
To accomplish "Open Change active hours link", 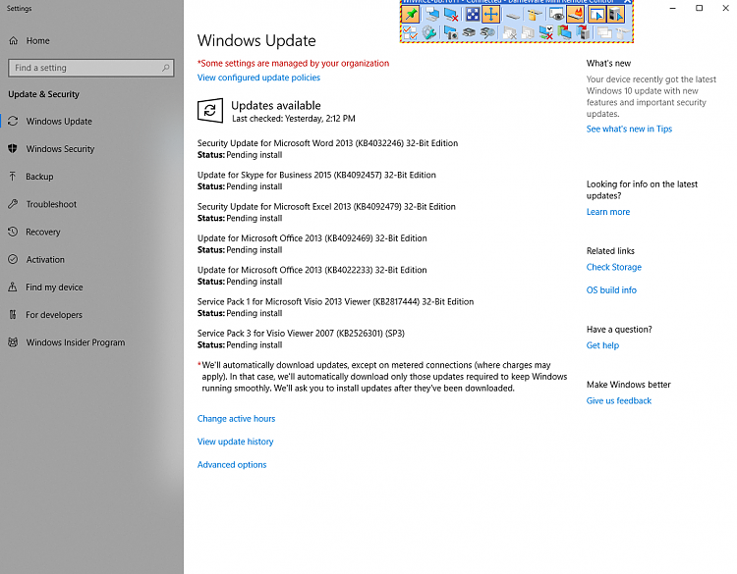I will 236,419.
